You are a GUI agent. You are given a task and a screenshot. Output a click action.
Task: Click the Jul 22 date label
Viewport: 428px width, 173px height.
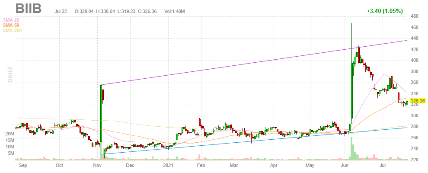click(60, 12)
